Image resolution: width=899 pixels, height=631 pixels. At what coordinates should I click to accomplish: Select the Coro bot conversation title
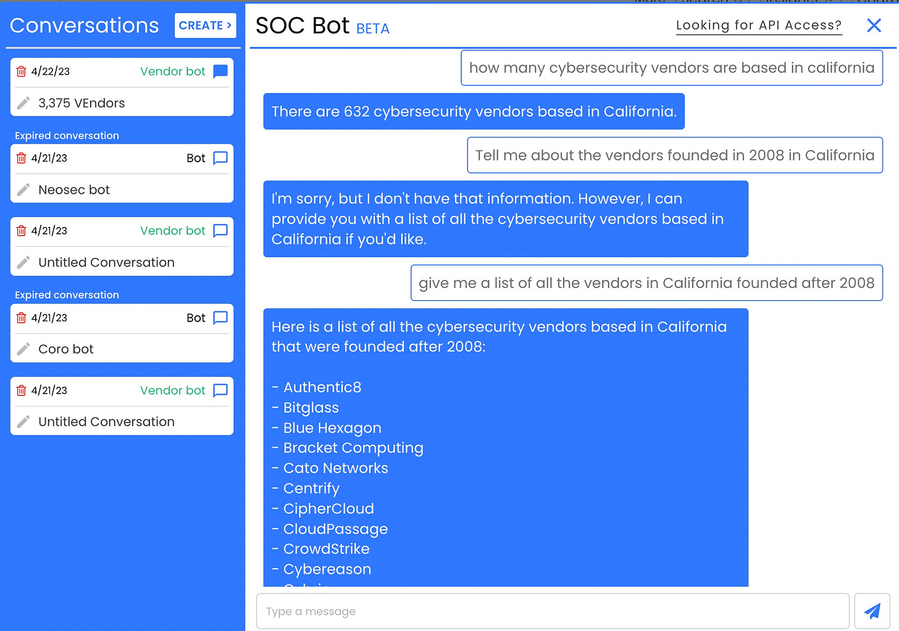click(66, 349)
